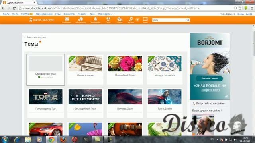The image size is (255, 143).
Task: Show hidden tray icons arrow
Action: 217,139
